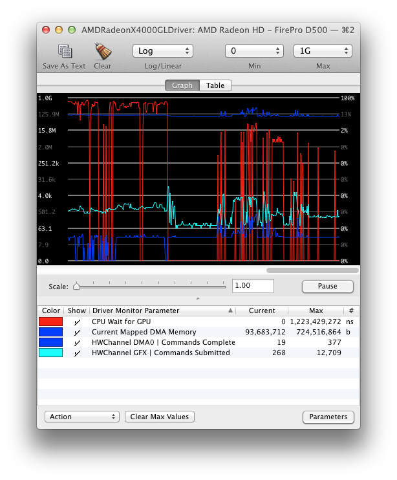Screen dimensions: 397x480
Task: Open the Action dropdown menu
Action: coord(82,417)
